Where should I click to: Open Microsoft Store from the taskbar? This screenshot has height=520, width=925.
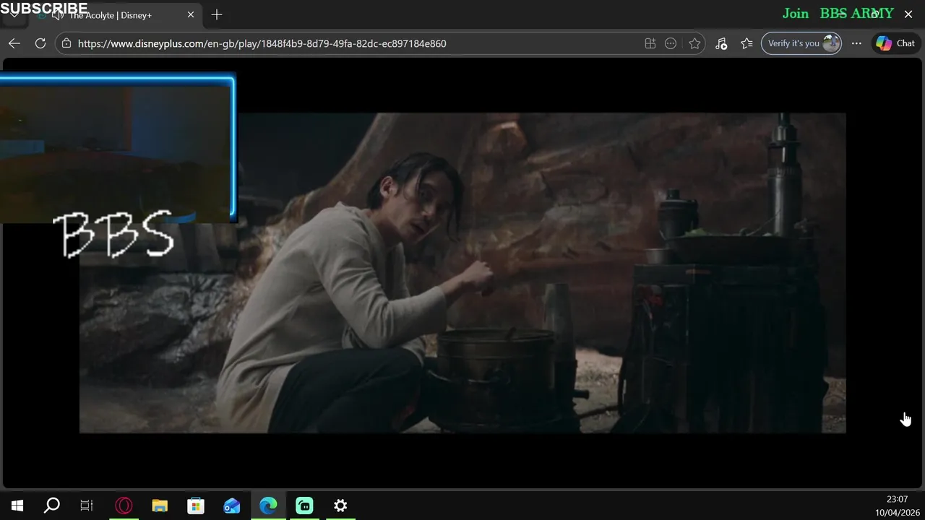(x=196, y=506)
